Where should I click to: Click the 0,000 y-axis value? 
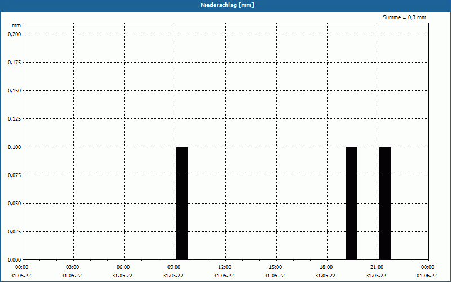coord(15,260)
